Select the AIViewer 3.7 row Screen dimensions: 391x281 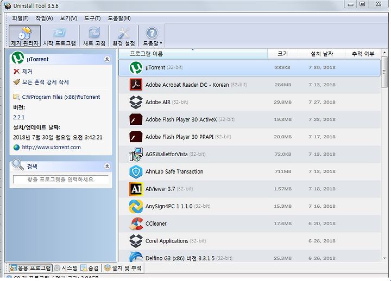pyautogui.click(x=250, y=189)
